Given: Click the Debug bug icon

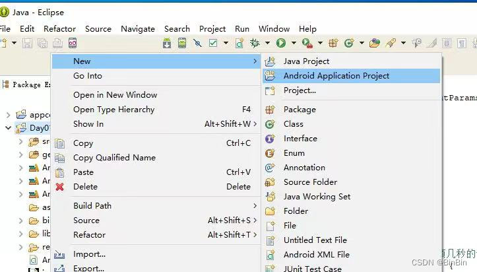Looking at the screenshot, I should point(255,43).
